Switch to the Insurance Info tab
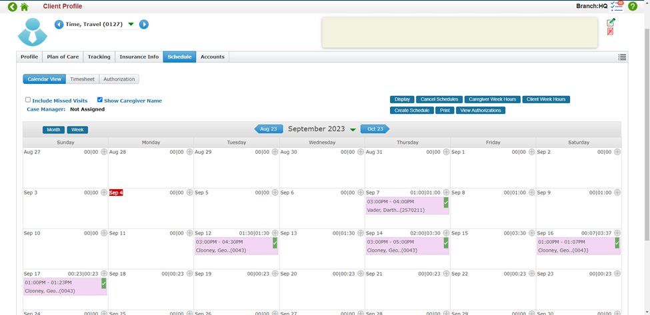This screenshot has width=650, height=315. pos(139,57)
